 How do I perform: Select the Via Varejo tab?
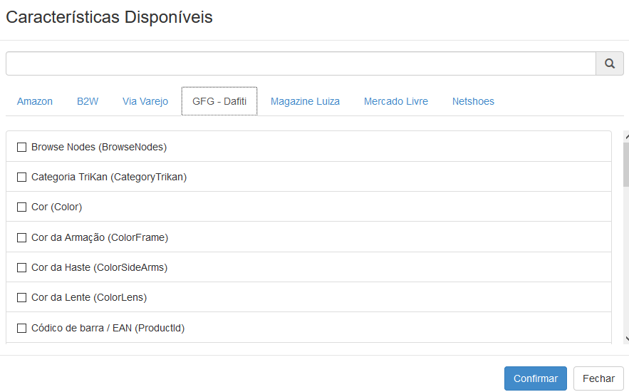pyautogui.click(x=145, y=101)
